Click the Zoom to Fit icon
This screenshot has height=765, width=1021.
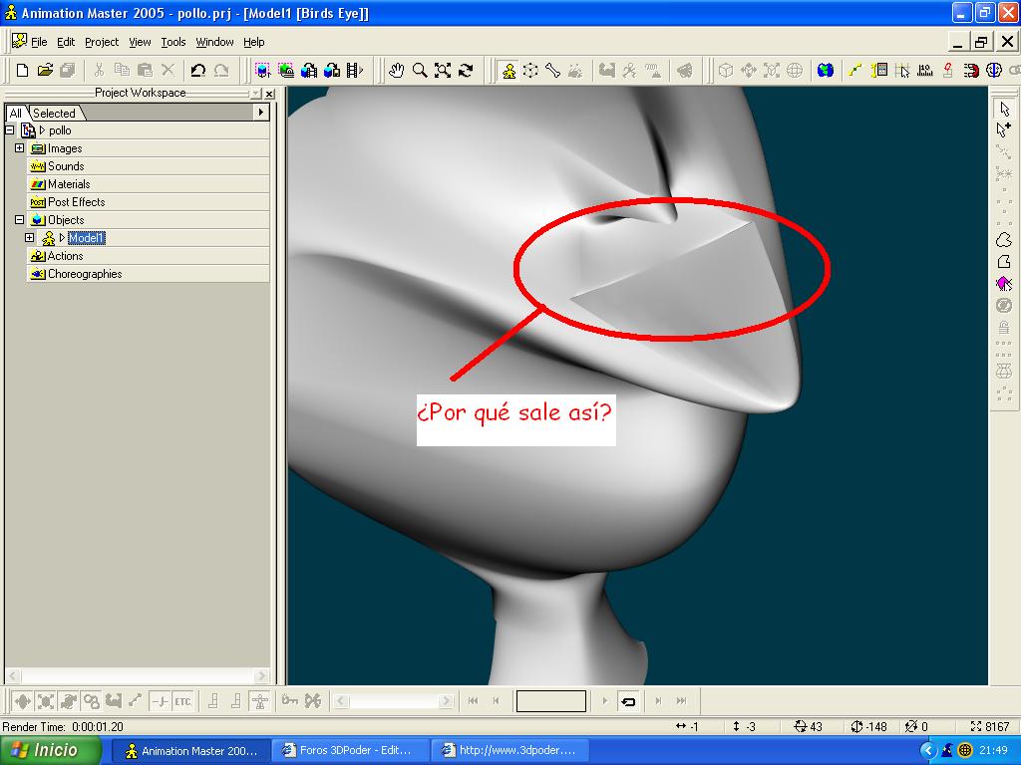443,71
